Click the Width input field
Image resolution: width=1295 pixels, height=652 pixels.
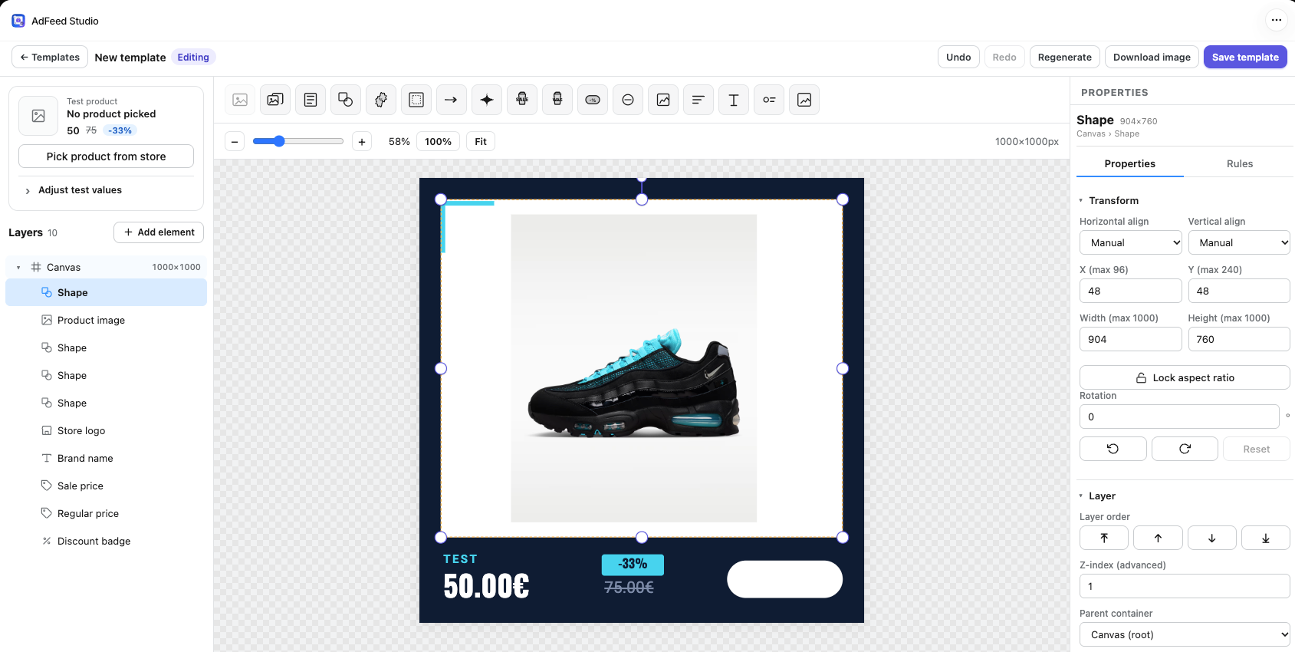pyautogui.click(x=1131, y=339)
